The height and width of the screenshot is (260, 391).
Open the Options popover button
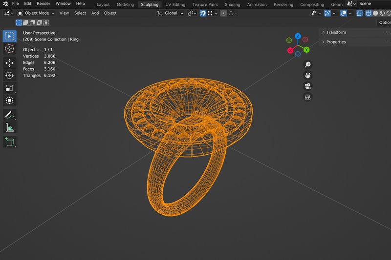tap(384, 22)
